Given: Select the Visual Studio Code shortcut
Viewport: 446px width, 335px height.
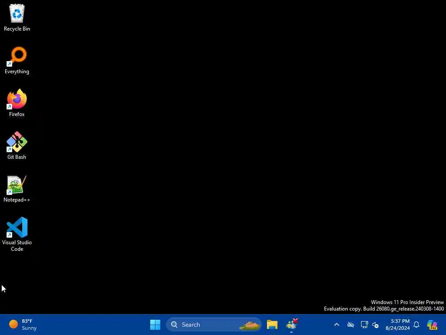Looking at the screenshot, I should click(x=17, y=234).
